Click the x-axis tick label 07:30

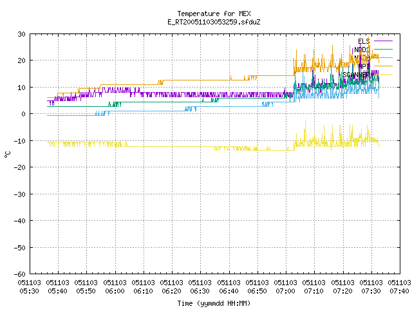[371, 291]
